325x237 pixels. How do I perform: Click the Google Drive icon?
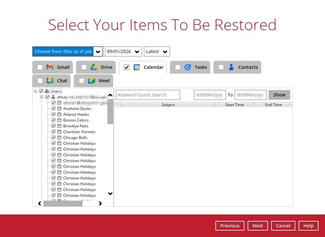click(94, 67)
